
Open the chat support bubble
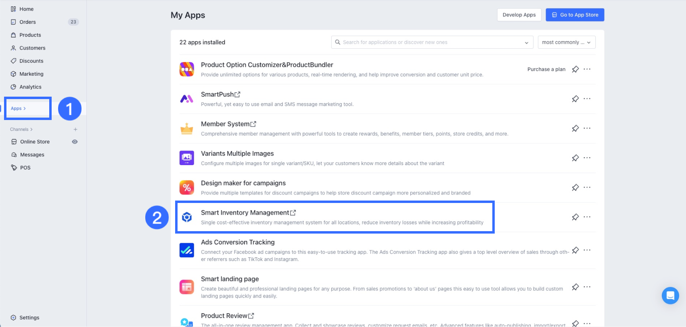pyautogui.click(x=670, y=296)
